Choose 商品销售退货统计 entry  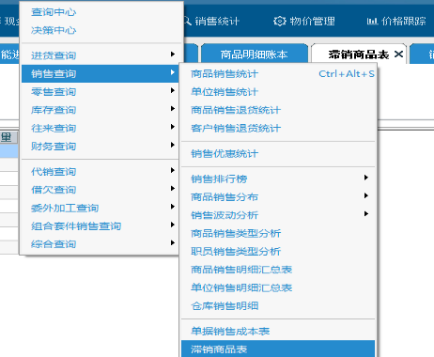(x=278, y=110)
